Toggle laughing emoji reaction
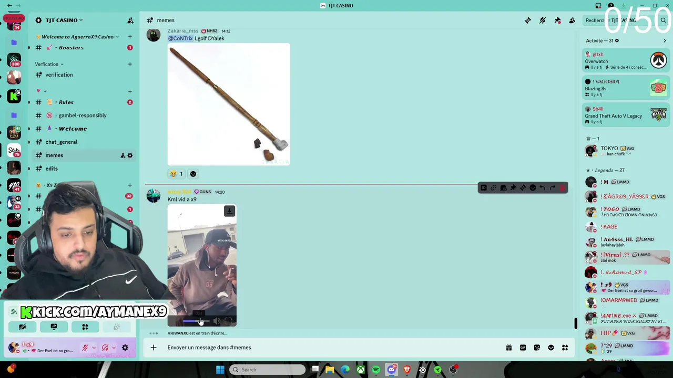The height and width of the screenshot is (378, 673). (x=177, y=174)
